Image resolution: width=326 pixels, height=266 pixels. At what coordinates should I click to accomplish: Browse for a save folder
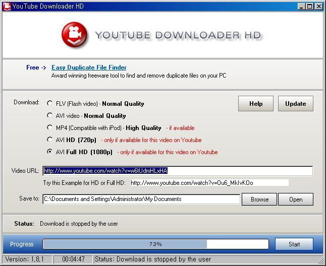tap(259, 199)
